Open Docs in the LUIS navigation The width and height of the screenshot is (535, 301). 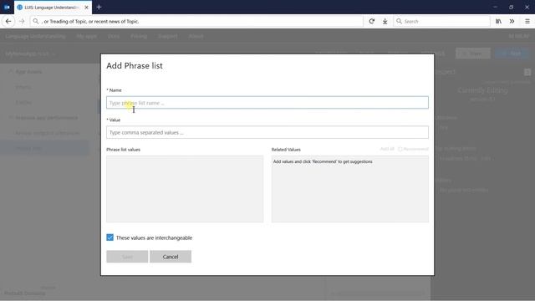click(114, 36)
